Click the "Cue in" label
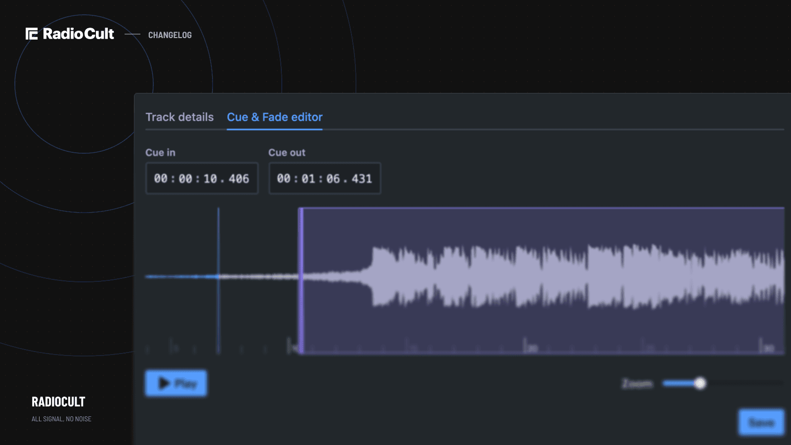Viewport: 791px width, 445px height. point(160,153)
